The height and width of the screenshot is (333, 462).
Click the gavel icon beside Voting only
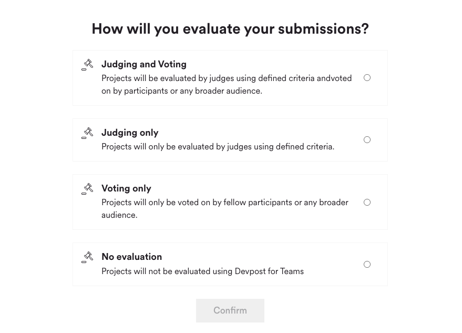point(87,189)
